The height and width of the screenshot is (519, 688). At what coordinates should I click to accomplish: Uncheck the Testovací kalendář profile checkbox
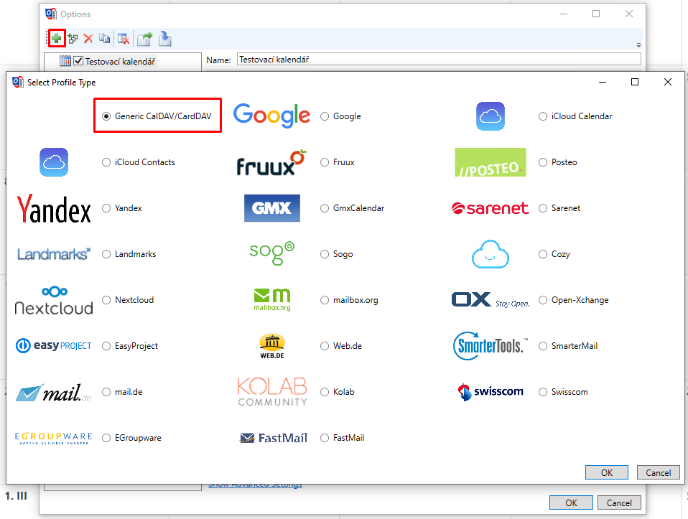click(78, 61)
